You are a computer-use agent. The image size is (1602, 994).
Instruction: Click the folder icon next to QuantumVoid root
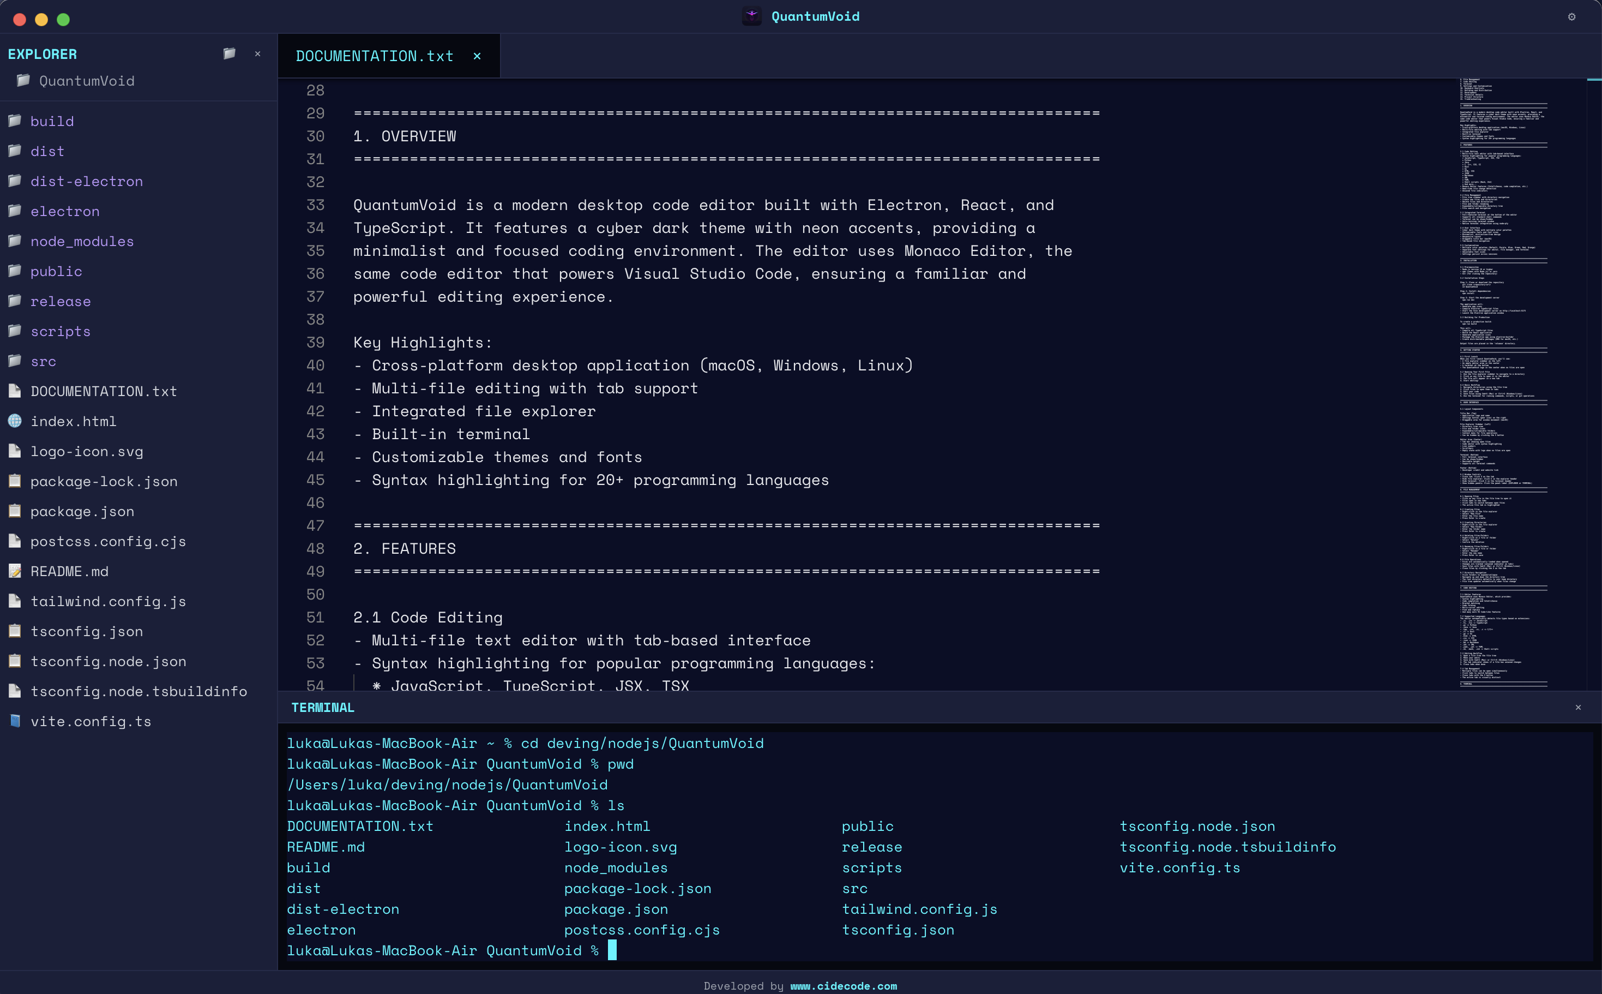pos(23,80)
